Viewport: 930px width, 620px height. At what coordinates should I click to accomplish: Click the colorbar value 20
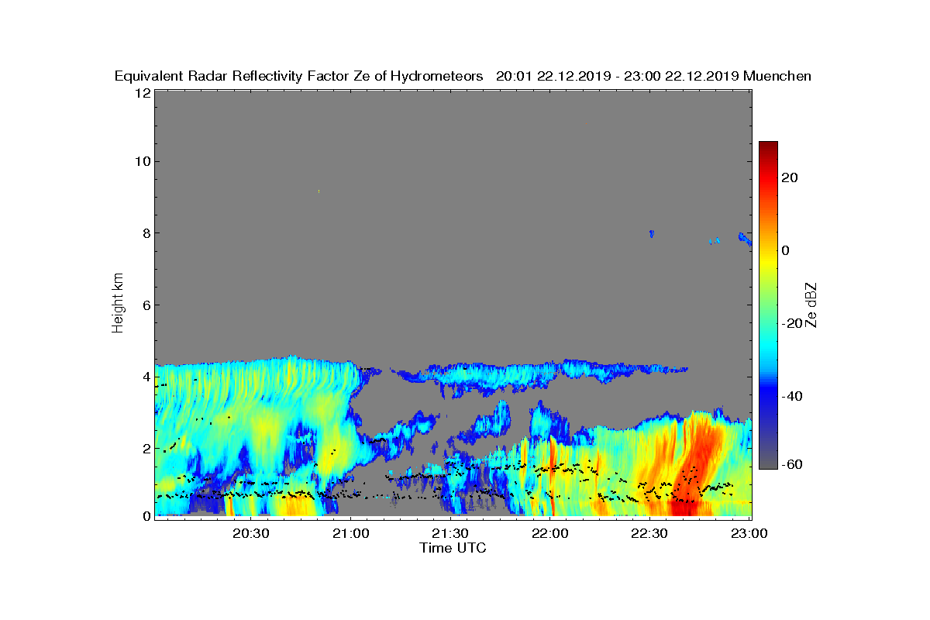[x=790, y=177]
